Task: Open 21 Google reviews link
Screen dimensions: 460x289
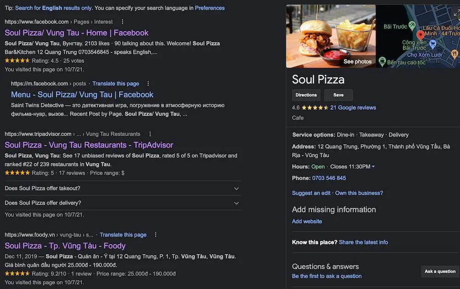Action: pyautogui.click(x=353, y=108)
